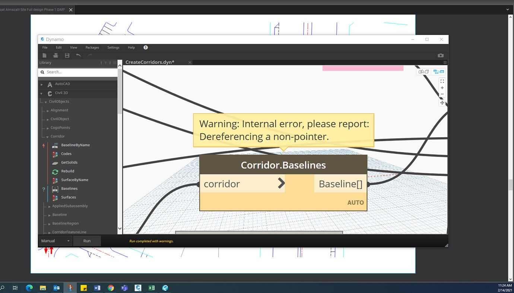This screenshot has height=293, width=514.
Task: Open a file using the Open folder icon
Action: (55, 55)
